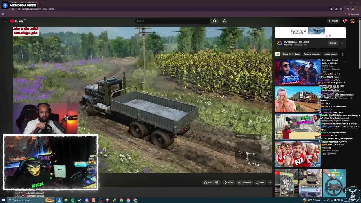361x203 pixels.
Task: Show more filter chips with right chevron
Action: (343, 54)
